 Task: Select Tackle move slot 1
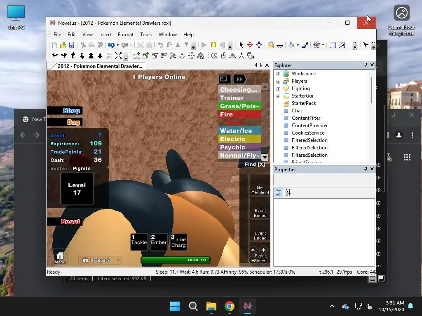click(139, 242)
